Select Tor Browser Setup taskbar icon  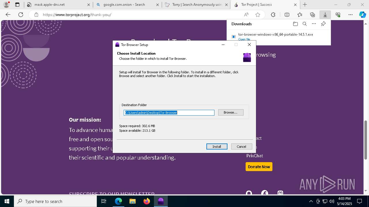161,201
